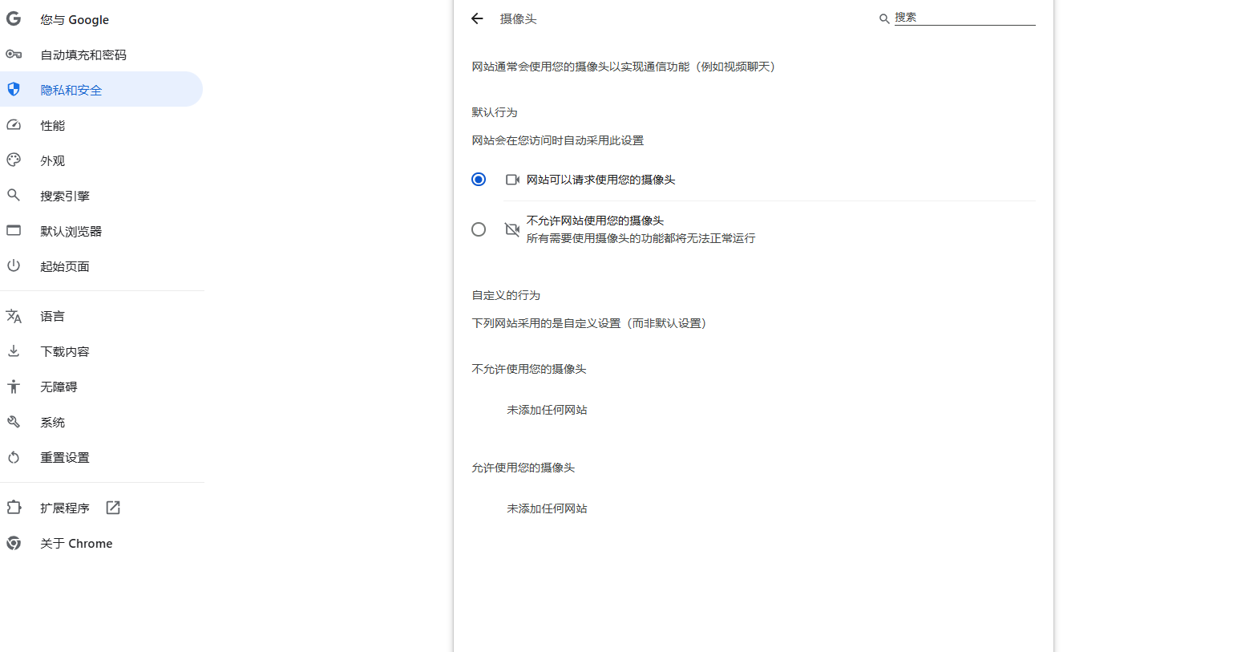Click the shield icon for privacy
The width and height of the screenshot is (1241, 652).
click(14, 89)
